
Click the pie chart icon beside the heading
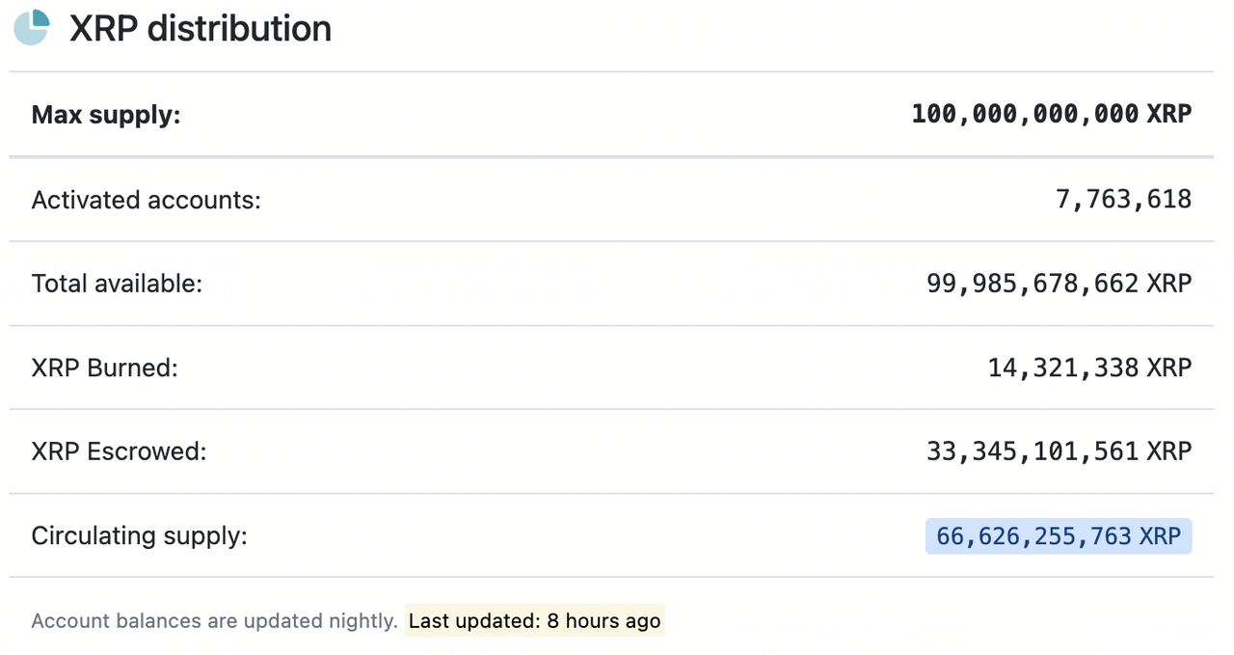(32, 27)
